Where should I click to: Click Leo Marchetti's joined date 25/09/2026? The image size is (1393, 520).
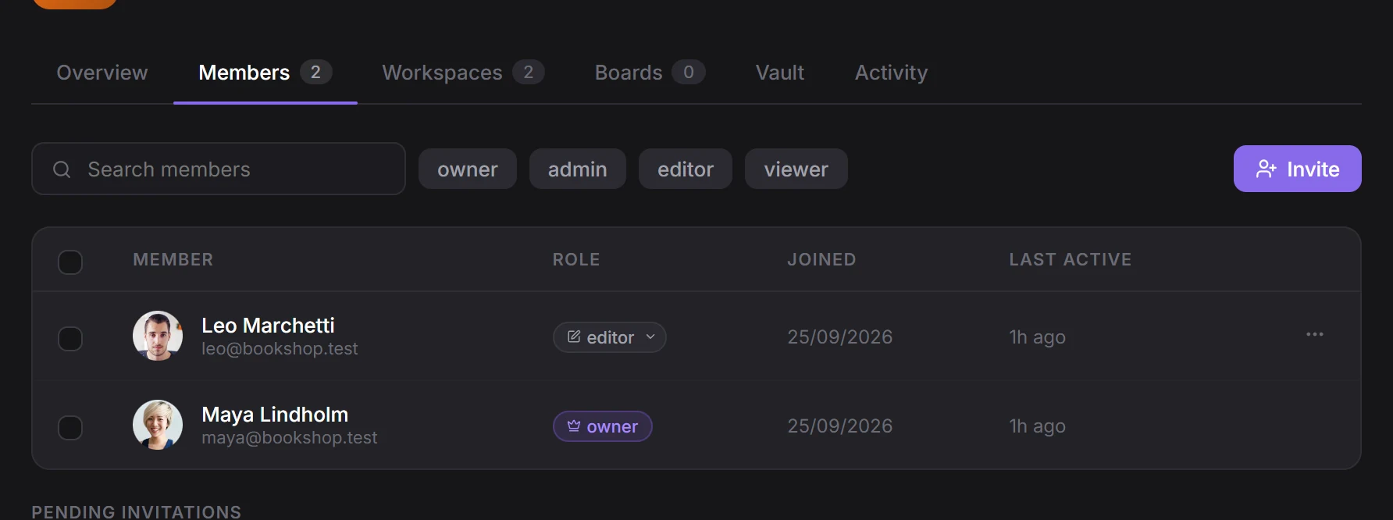click(840, 337)
